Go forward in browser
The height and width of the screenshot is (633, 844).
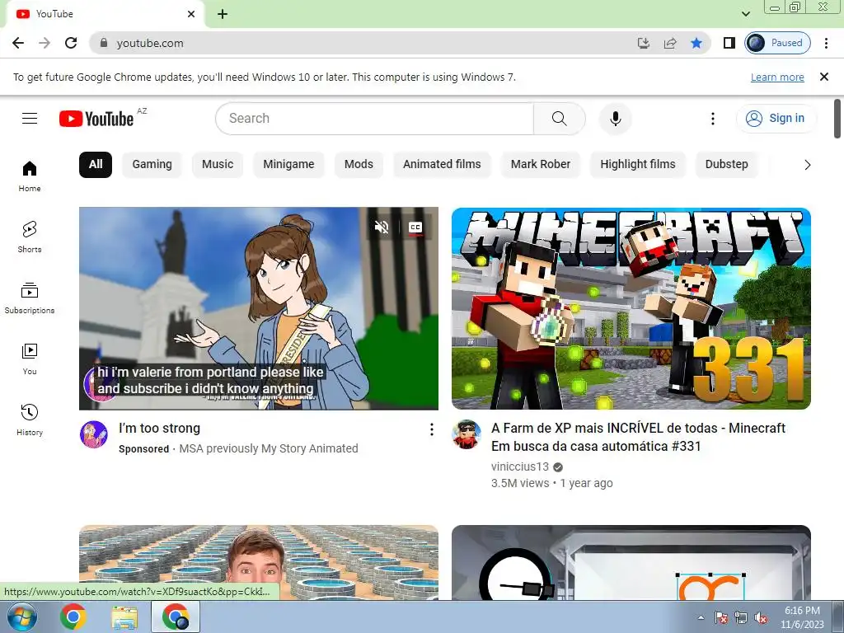click(45, 43)
